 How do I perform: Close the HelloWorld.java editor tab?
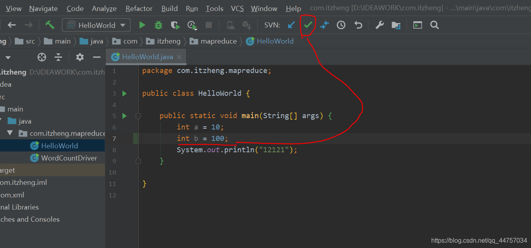[x=179, y=57]
